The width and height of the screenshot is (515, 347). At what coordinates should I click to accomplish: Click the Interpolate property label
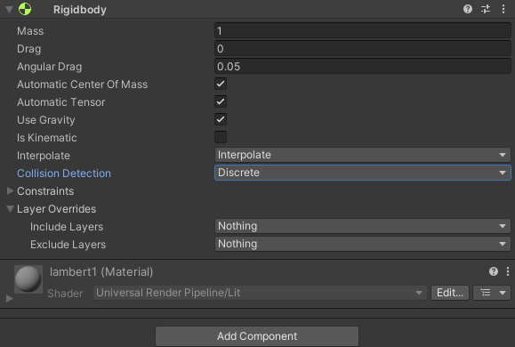44,156
